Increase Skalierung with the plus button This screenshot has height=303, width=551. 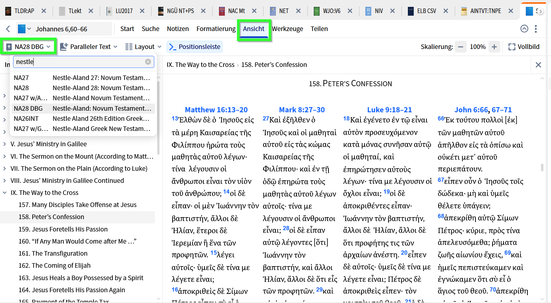click(x=494, y=47)
